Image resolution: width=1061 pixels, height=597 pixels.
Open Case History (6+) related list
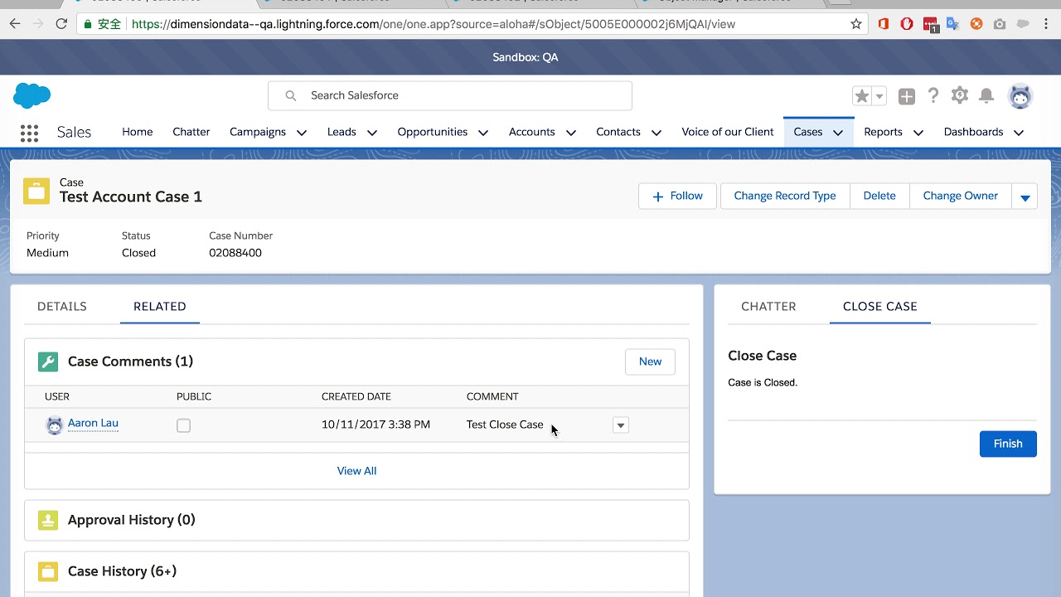point(122,571)
